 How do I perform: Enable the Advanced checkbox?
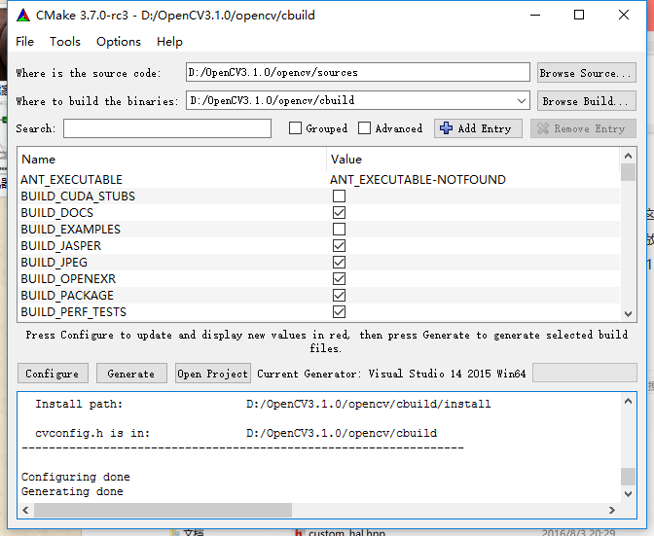364,128
